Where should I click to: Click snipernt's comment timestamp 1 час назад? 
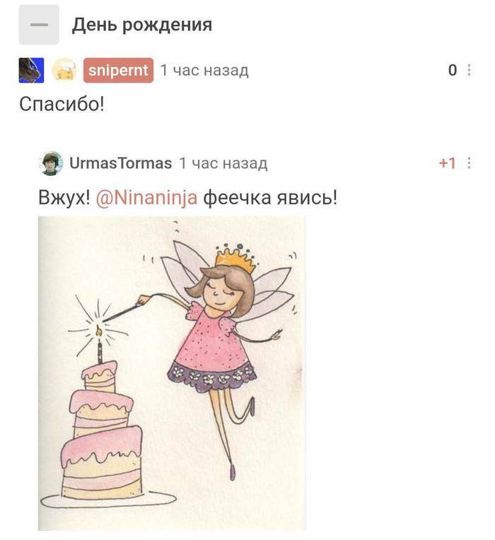click(204, 70)
